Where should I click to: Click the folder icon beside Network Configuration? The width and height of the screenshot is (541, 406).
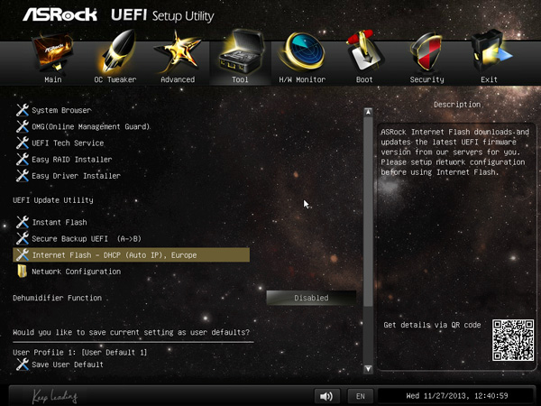23,272
